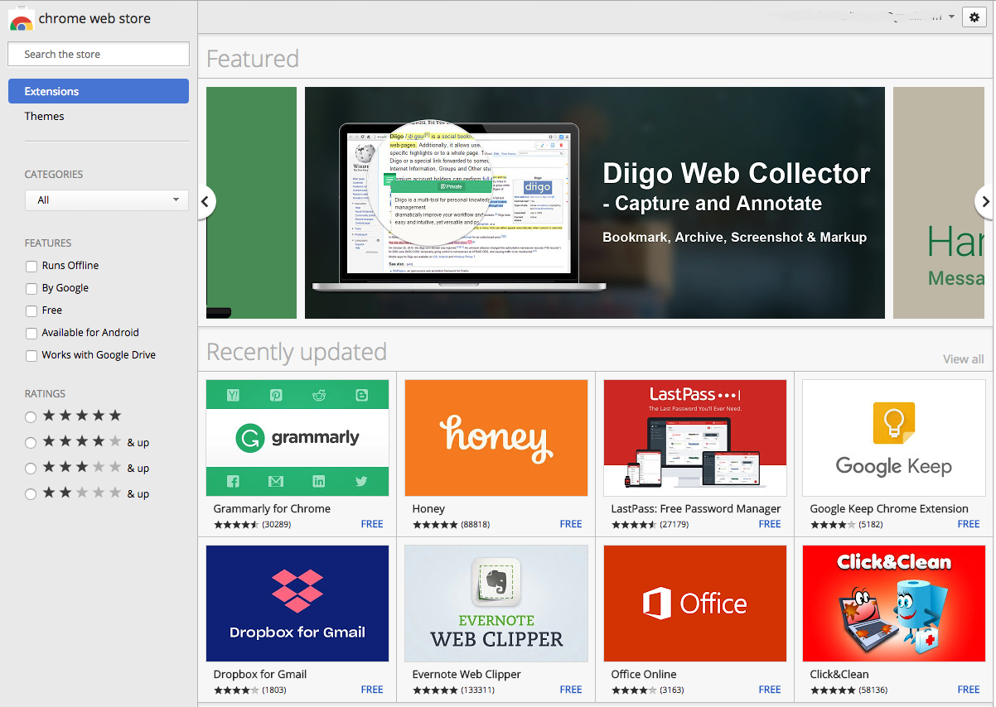
Task: Open the Grammarly for Chrome thumbnail
Action: coord(297,438)
